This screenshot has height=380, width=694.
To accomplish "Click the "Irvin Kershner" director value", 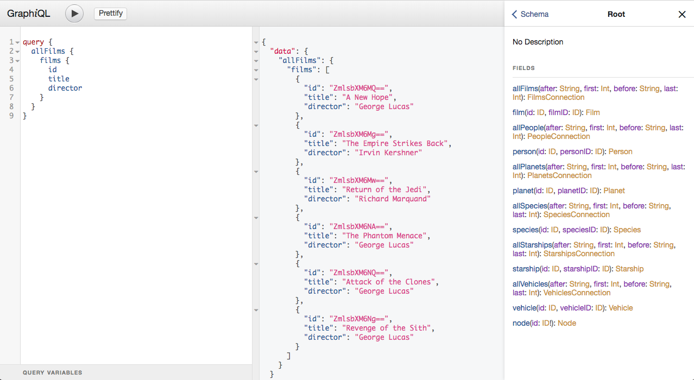I will 388,153.
